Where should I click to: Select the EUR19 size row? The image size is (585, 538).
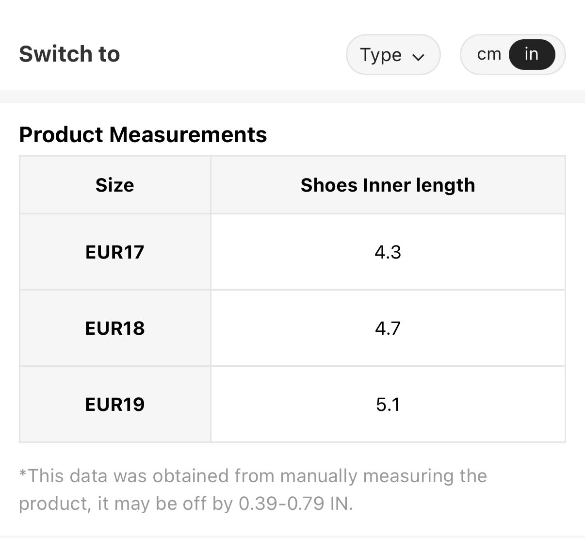point(114,404)
